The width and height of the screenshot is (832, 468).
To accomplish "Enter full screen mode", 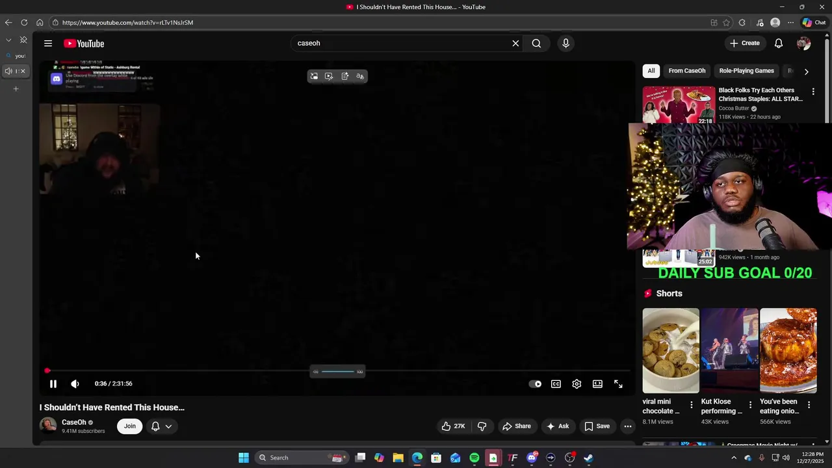I will pos(618,384).
